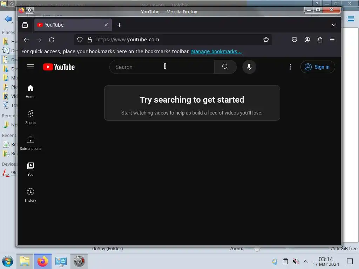Expand the list all tabs chevron

click(x=334, y=25)
